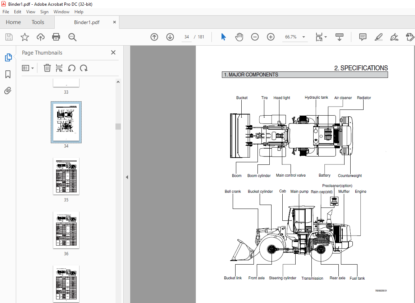Open the Fill and Sign pen tool

(395, 37)
